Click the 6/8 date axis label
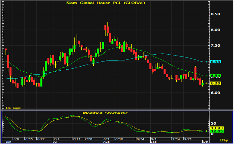Image resolution: width=234 pixels, height=144 pixels. coord(16,139)
